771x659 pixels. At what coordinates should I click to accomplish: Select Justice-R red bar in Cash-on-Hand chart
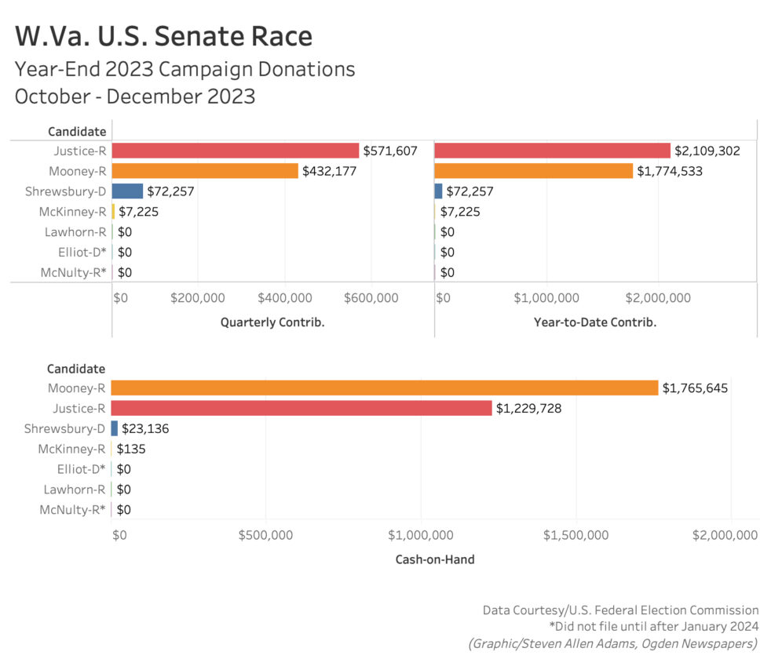click(301, 408)
